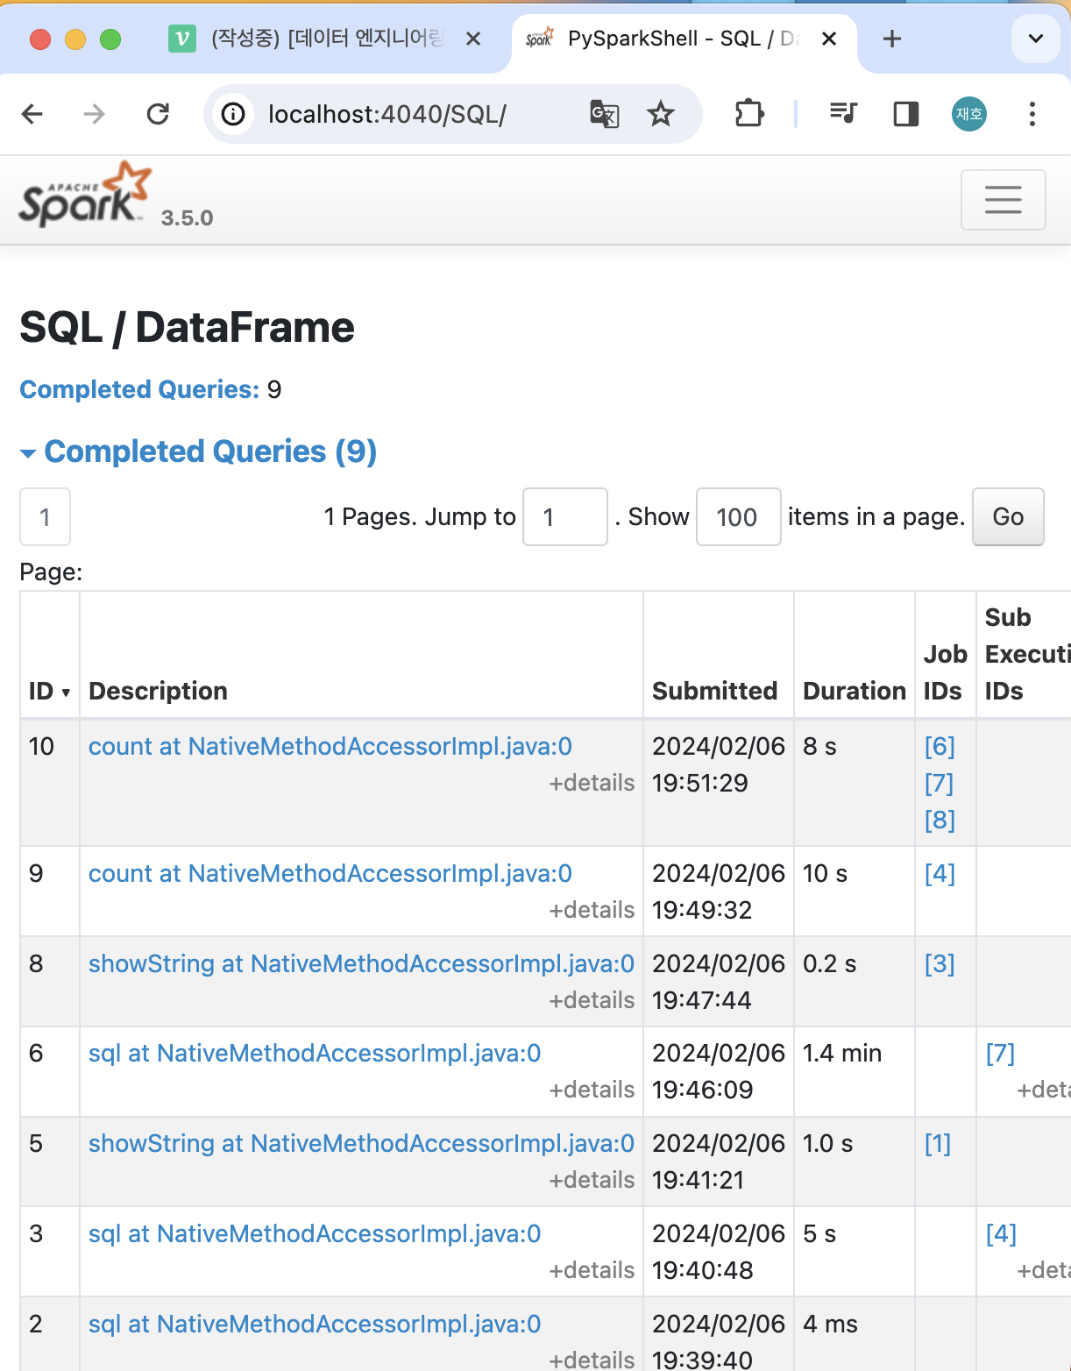This screenshot has width=1071, height=1371.
Task: Toggle the browser side panel icon
Action: 905,114
